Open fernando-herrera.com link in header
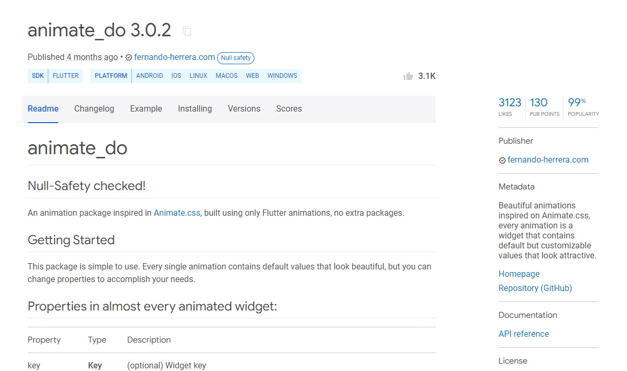 174,57
